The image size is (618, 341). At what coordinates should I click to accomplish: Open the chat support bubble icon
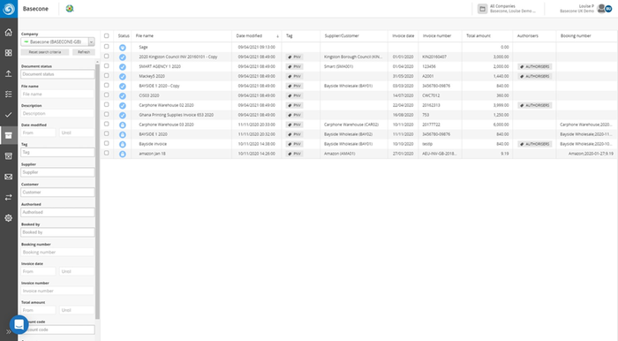click(19, 324)
